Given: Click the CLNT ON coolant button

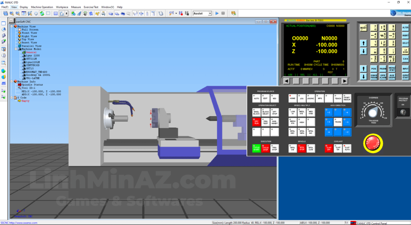Looking at the screenshot, I should pos(338,148).
